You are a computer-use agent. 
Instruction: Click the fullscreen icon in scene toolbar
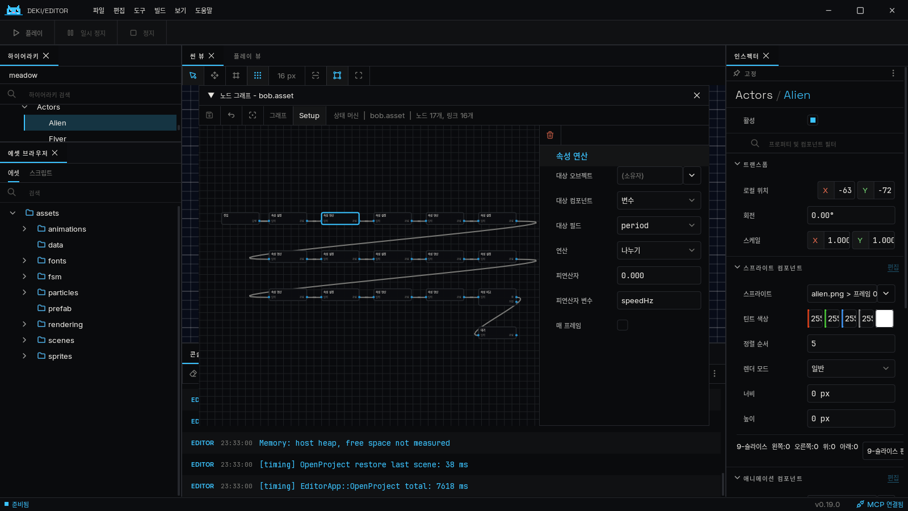[359, 76]
